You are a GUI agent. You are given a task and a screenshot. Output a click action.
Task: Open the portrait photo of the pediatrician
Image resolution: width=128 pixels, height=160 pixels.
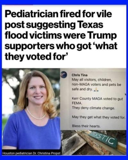(x=31, y=111)
